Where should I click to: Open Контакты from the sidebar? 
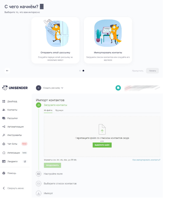point(12,110)
